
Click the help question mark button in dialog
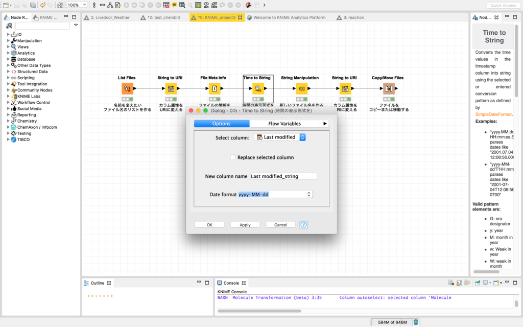click(x=303, y=225)
